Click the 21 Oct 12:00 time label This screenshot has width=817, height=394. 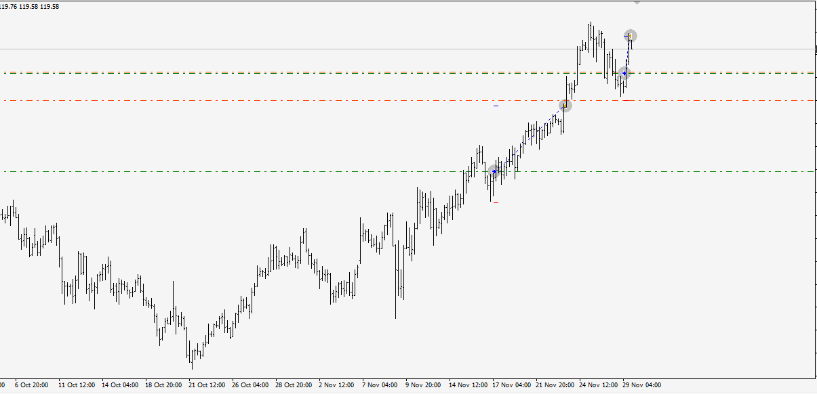[207, 385]
